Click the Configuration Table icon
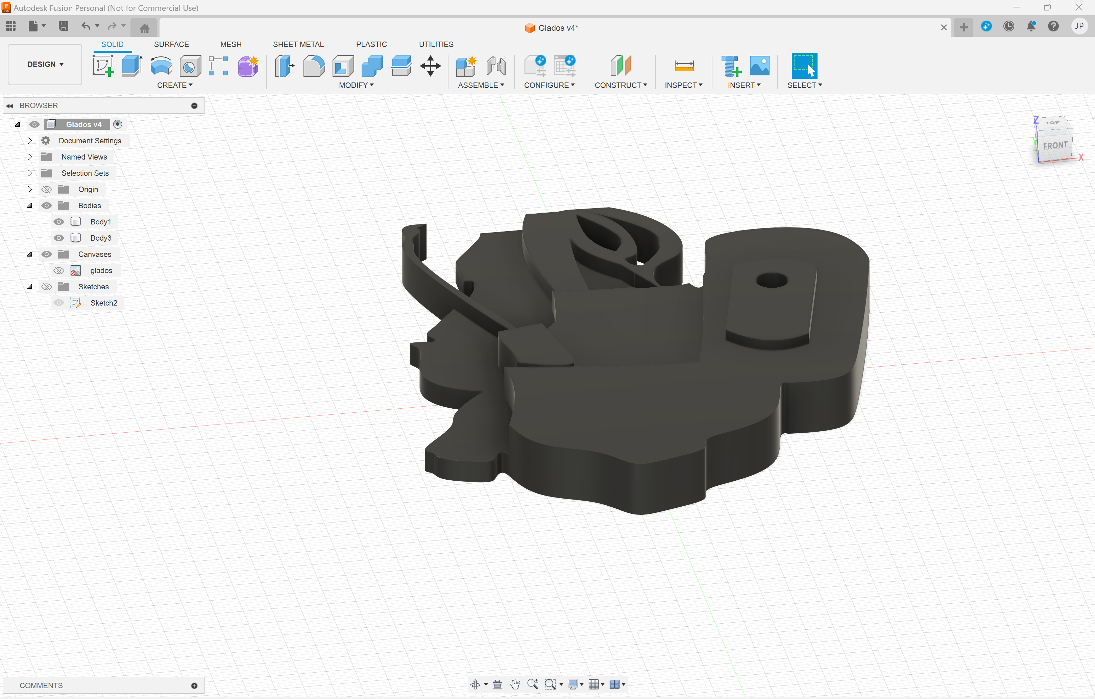 point(565,66)
